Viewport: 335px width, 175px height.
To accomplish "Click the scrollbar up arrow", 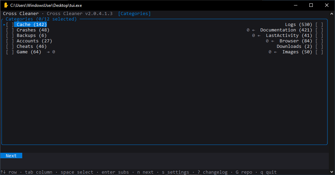I will 332,14.
